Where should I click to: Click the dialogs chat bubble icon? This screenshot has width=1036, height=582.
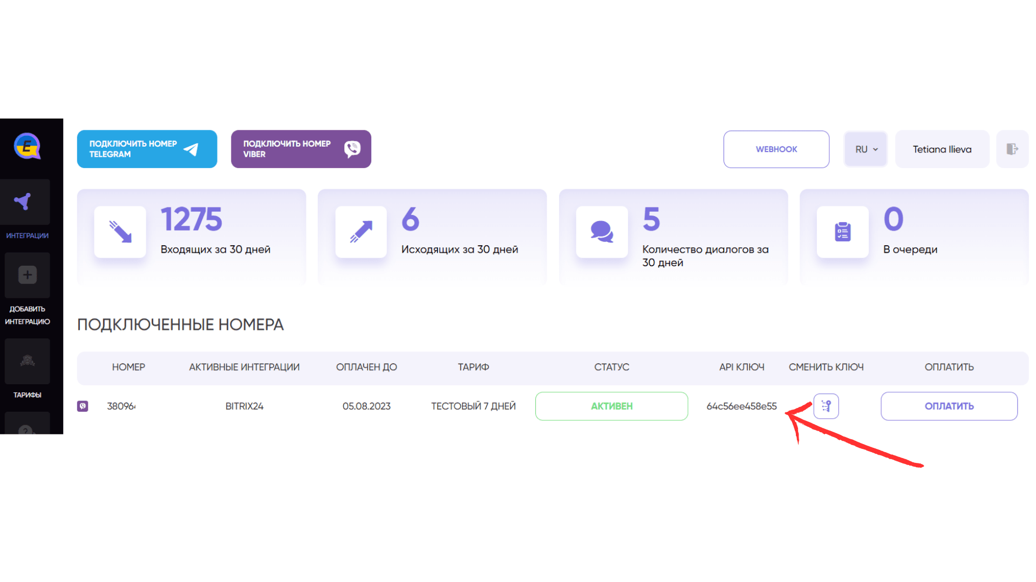tap(602, 232)
